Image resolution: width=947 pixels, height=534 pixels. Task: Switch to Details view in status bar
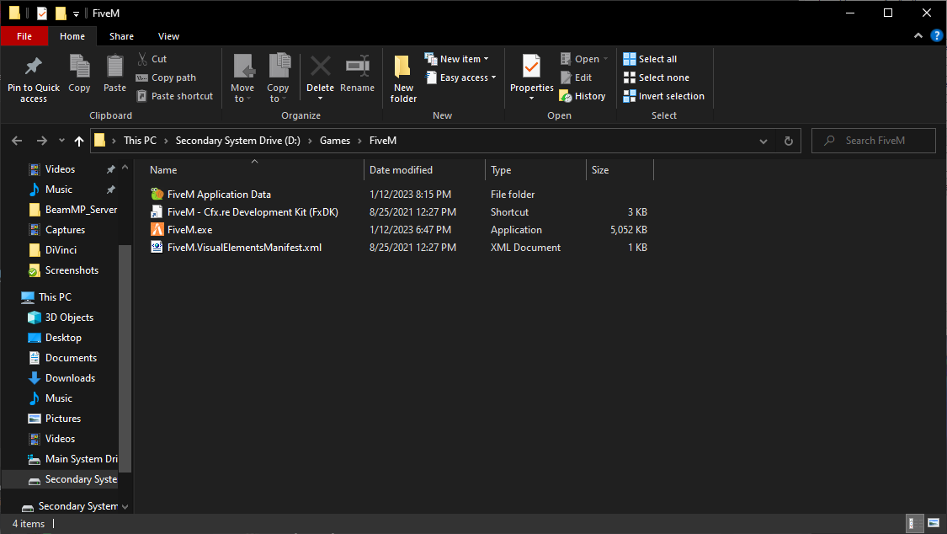click(916, 523)
